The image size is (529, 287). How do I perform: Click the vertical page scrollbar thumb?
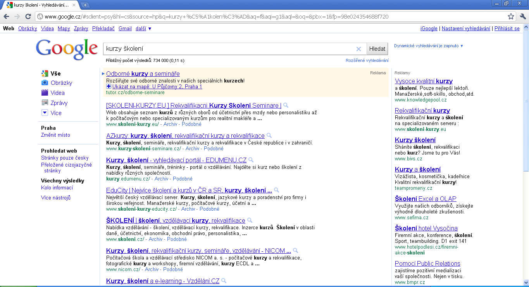526,101
